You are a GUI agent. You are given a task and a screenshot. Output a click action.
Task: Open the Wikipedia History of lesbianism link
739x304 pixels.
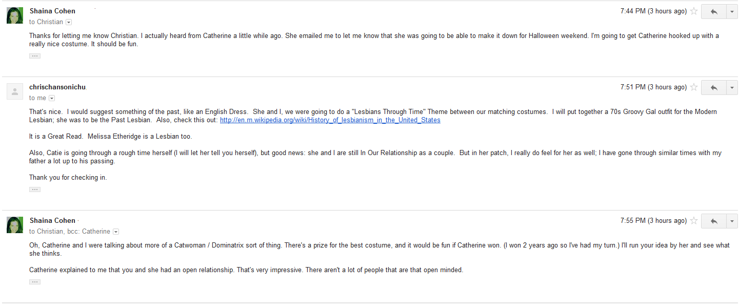(330, 120)
